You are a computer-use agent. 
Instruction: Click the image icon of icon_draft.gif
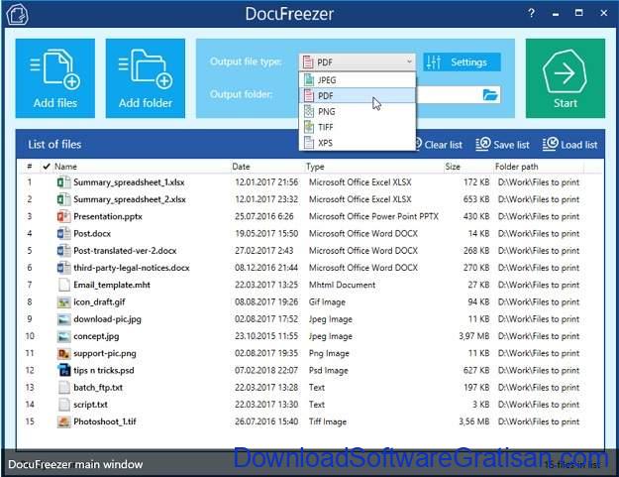coord(63,301)
